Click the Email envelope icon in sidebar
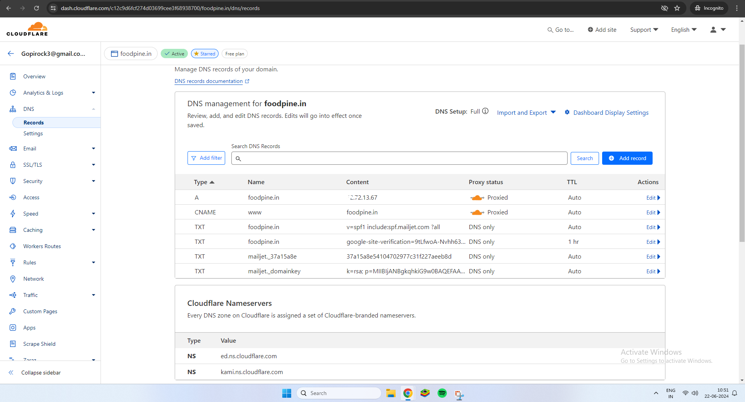Screen dimensions: 745x402 13,148
